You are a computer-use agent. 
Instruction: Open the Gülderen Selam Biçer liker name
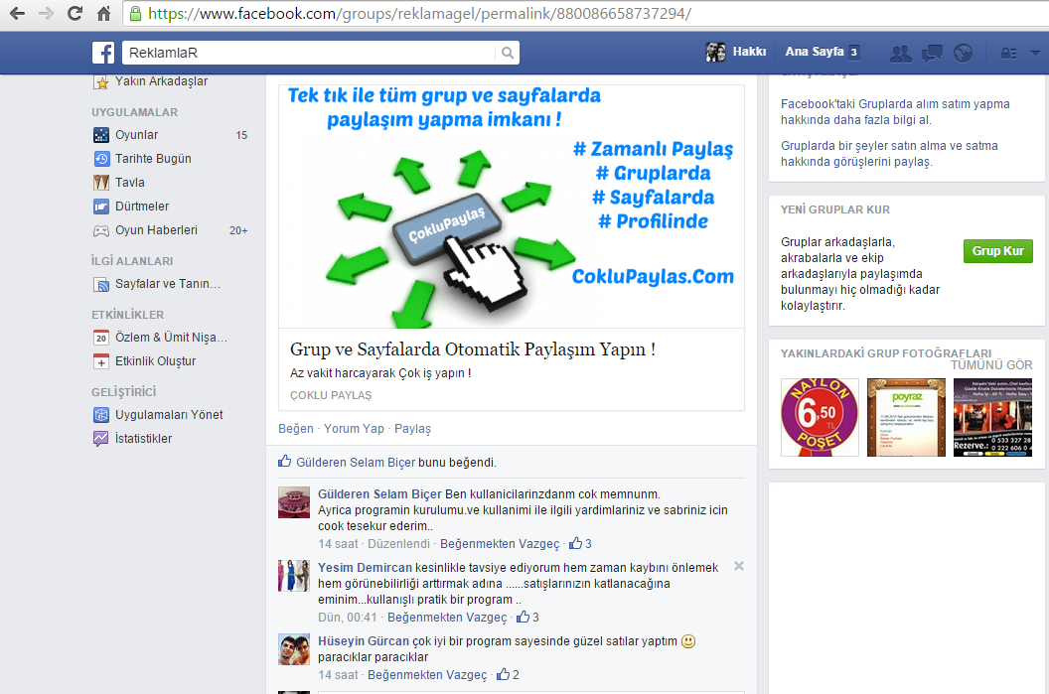[x=356, y=463]
